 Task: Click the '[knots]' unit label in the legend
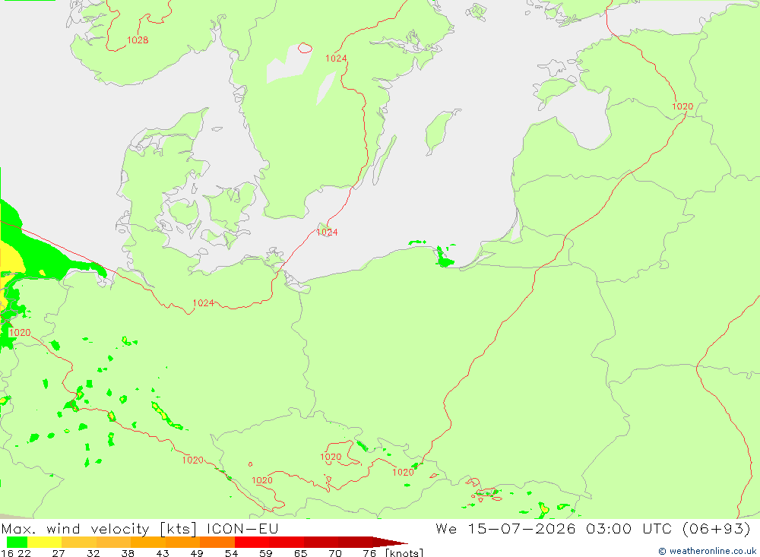(404, 552)
